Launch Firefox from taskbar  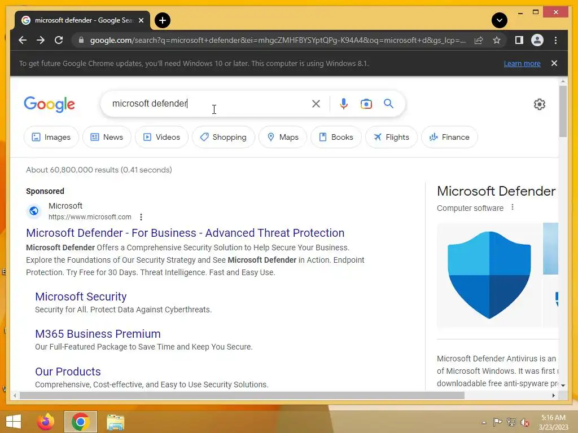click(x=46, y=422)
